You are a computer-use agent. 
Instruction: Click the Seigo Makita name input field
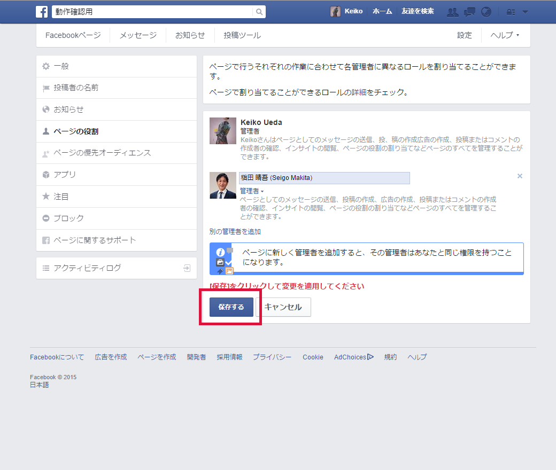point(325,178)
